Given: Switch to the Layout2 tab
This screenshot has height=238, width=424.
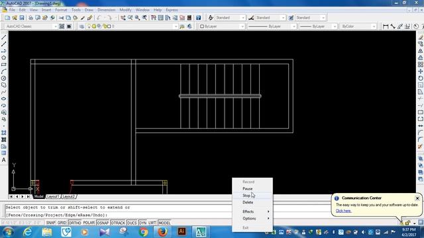Looking at the screenshot, I should 68,197.
